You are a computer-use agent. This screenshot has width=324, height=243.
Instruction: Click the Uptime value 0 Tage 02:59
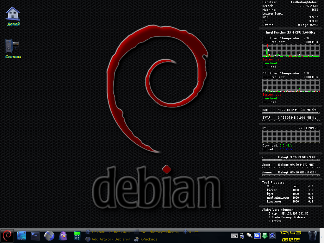coord(308,25)
